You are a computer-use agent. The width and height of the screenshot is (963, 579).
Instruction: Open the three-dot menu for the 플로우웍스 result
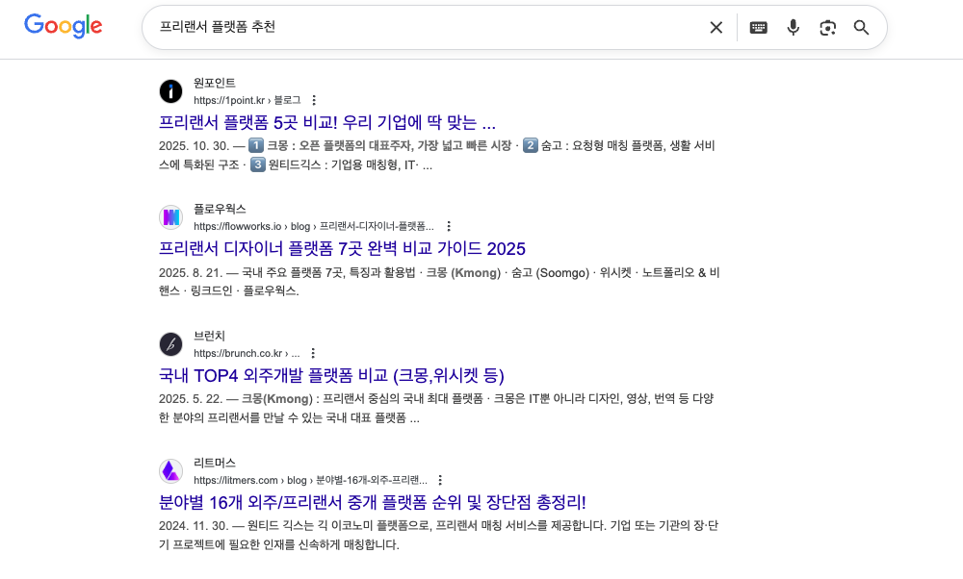click(448, 227)
